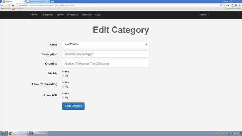The width and height of the screenshot is (242, 136).
Task: Click the Add Category button
Action: [73, 106]
